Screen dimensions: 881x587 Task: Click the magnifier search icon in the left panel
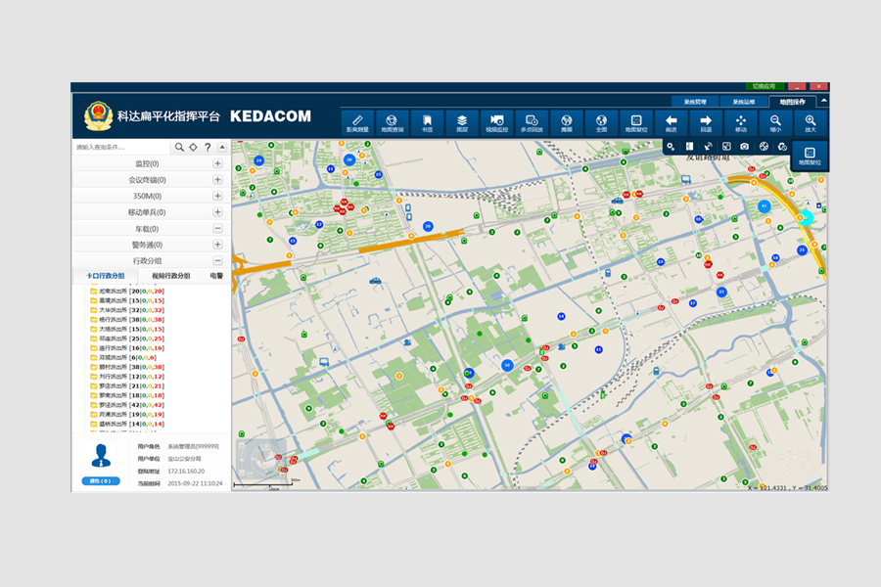[179, 147]
